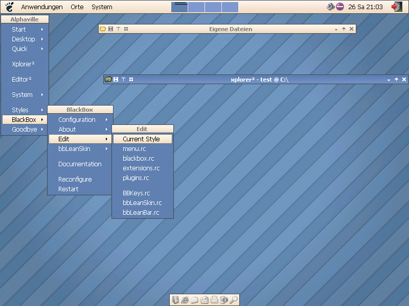Select the highlighted BlackBox menu item

tap(25, 120)
